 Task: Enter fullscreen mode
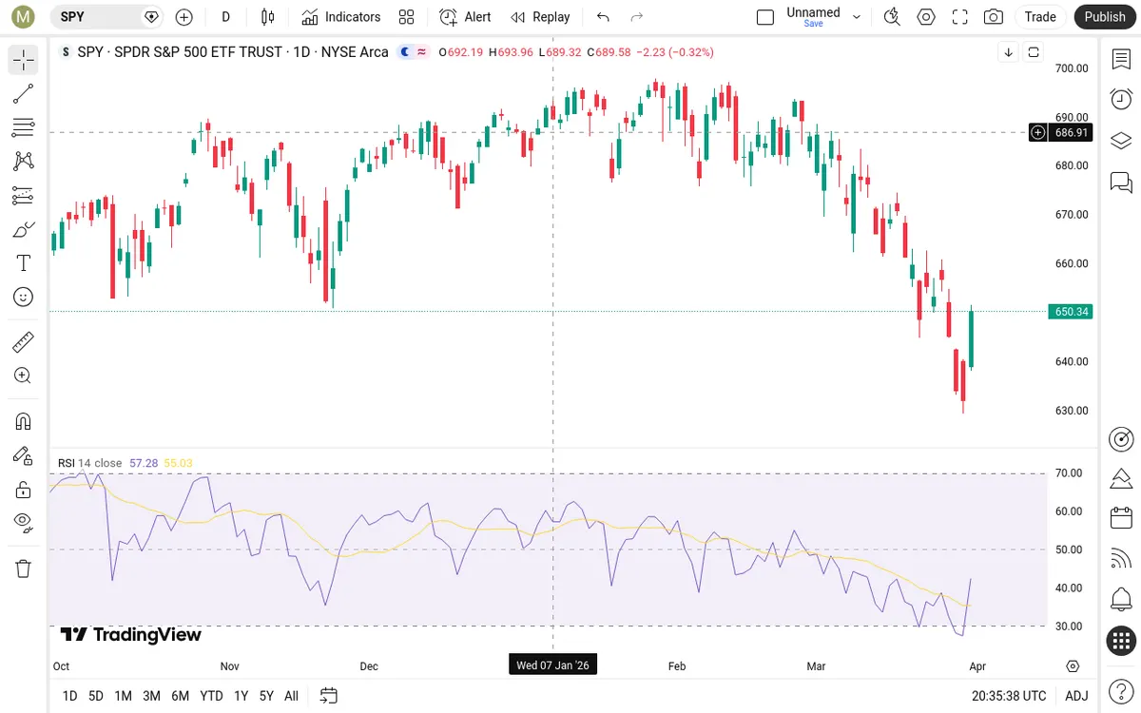960,16
